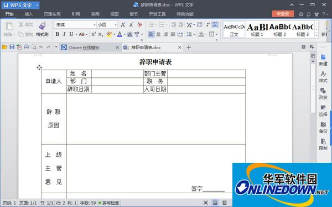Click the 未登录 login button
The image size is (332, 207).
283,14
